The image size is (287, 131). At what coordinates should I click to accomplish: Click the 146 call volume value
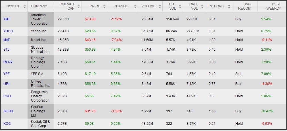coord(189,111)
